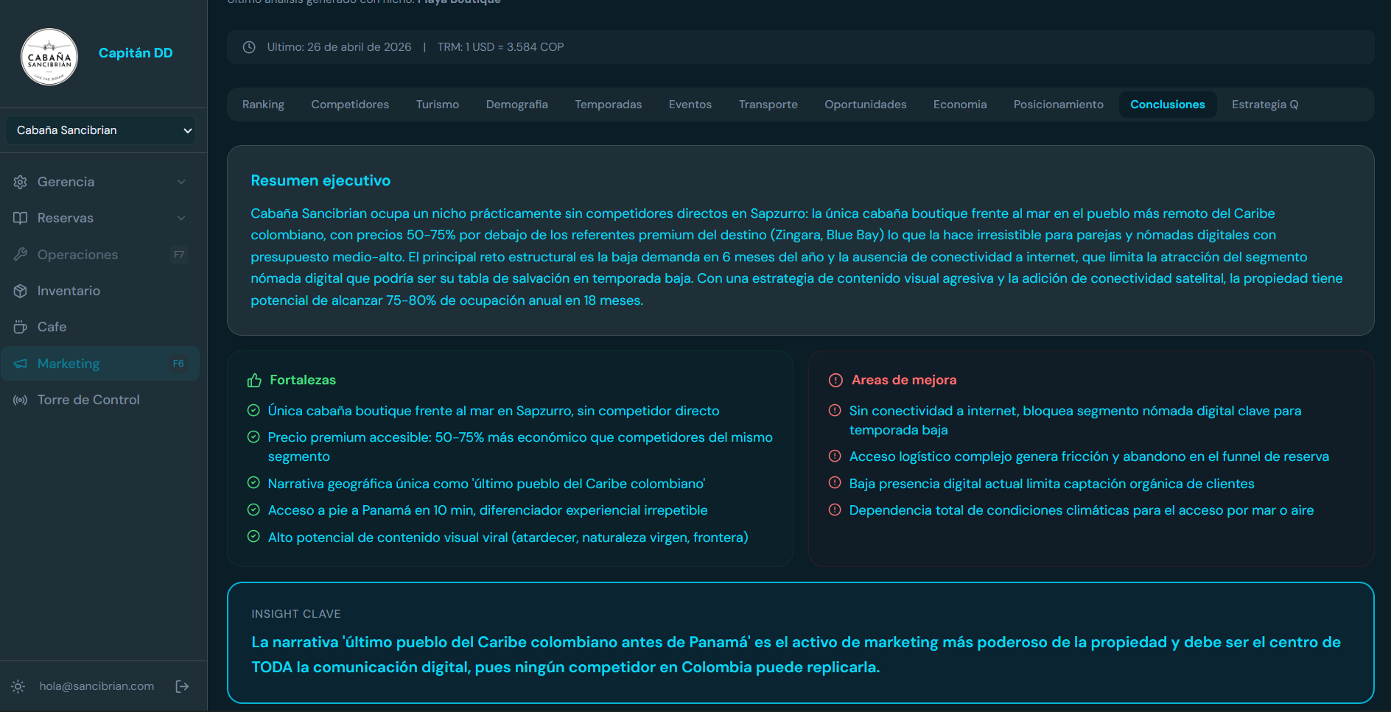This screenshot has width=1391, height=712.
Task: Click the hola@sancibrian.com account email
Action: pyautogui.click(x=97, y=686)
